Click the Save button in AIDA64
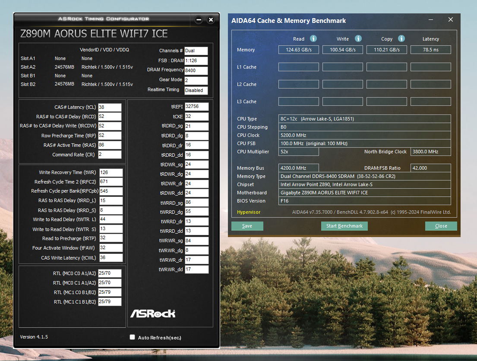477x361 pixels. coord(247,226)
